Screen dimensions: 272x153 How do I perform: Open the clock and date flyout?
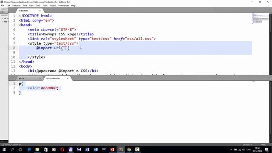(x=258, y=150)
